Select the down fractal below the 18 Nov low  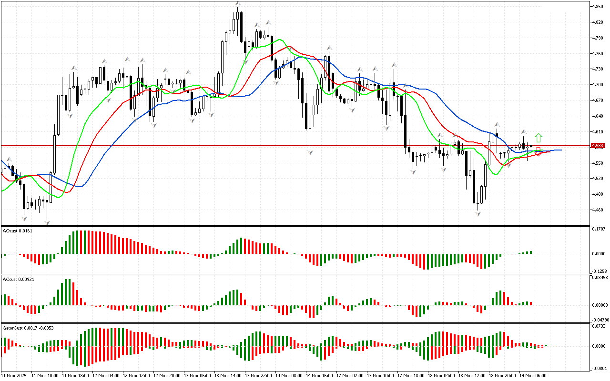tap(478, 214)
